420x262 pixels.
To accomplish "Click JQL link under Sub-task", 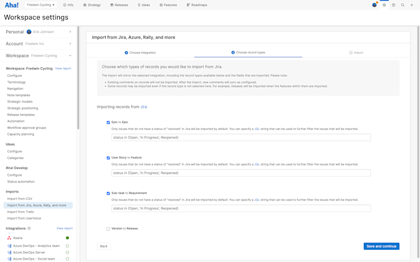I will [257, 200].
